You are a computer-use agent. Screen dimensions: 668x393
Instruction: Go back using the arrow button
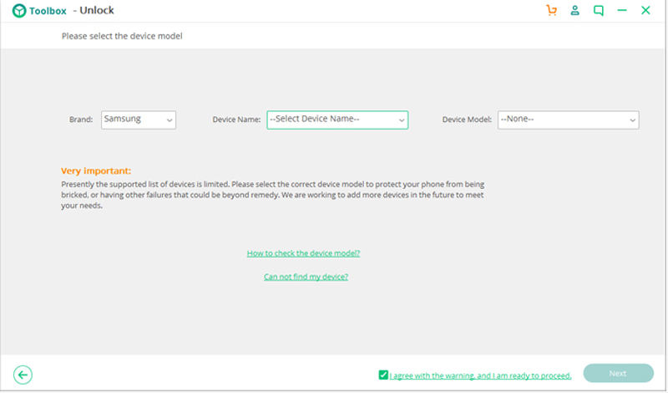coord(23,375)
